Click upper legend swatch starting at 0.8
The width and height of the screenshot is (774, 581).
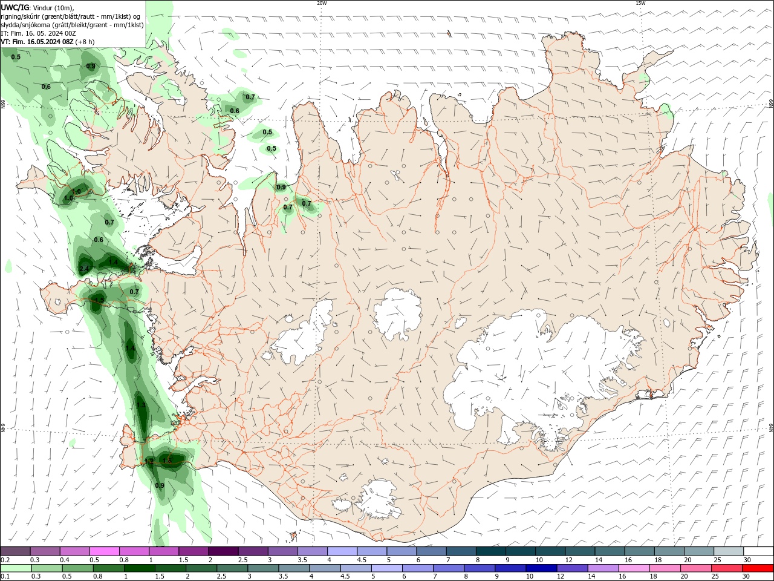pyautogui.click(x=134, y=551)
